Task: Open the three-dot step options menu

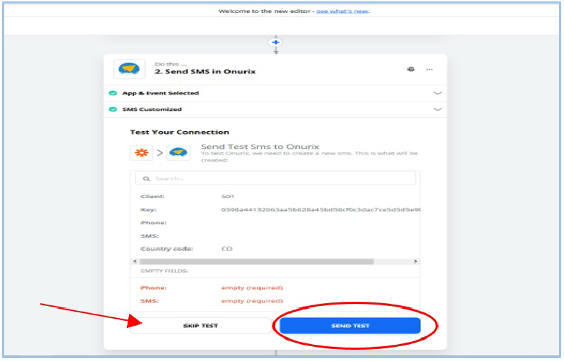Action: click(x=429, y=69)
